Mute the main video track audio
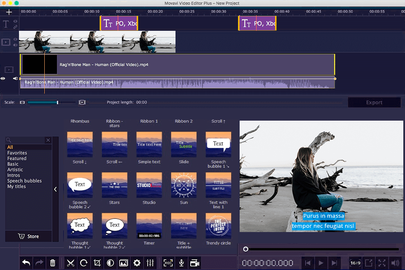Viewport: 405px width, 270px height. click(x=16, y=78)
